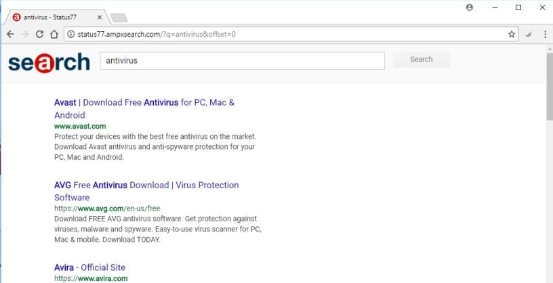Click the browser back arrow
Screen dimensions: 553x283
coord(10,34)
